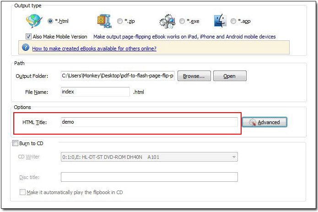Click the globe HTML output icon
The height and width of the screenshot is (212, 318).
[x=34, y=21]
